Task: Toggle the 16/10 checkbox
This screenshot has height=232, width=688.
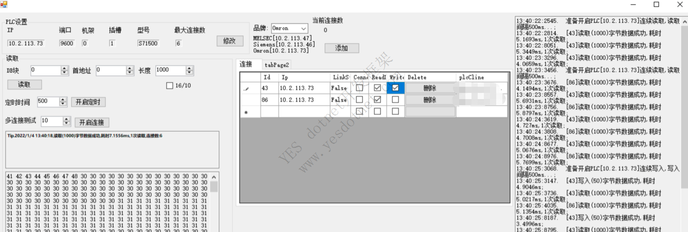Action: (170, 86)
